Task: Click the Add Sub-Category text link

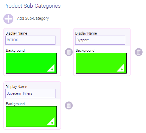Action: 33,18
